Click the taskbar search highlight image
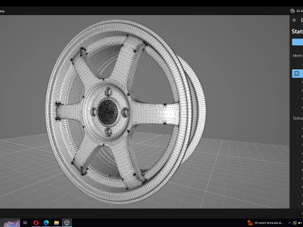 12,223
